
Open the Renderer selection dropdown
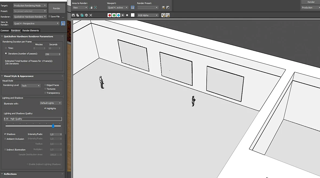click(x=30, y=17)
